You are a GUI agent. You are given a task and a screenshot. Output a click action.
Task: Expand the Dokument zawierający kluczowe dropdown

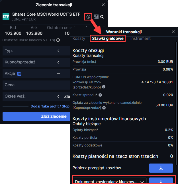[x=142, y=181]
